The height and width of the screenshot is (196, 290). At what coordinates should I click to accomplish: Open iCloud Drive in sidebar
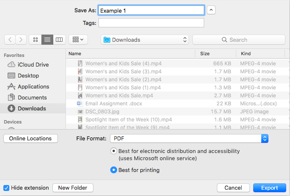point(33,64)
